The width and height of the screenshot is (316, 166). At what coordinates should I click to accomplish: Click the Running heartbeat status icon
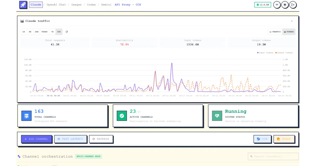[x=217, y=116]
